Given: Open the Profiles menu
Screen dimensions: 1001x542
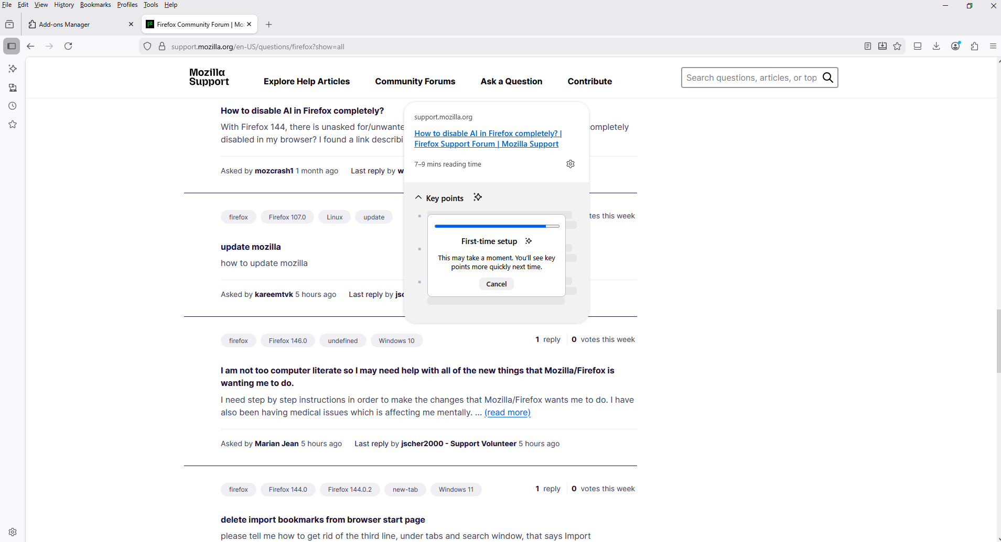Looking at the screenshot, I should (x=127, y=5).
